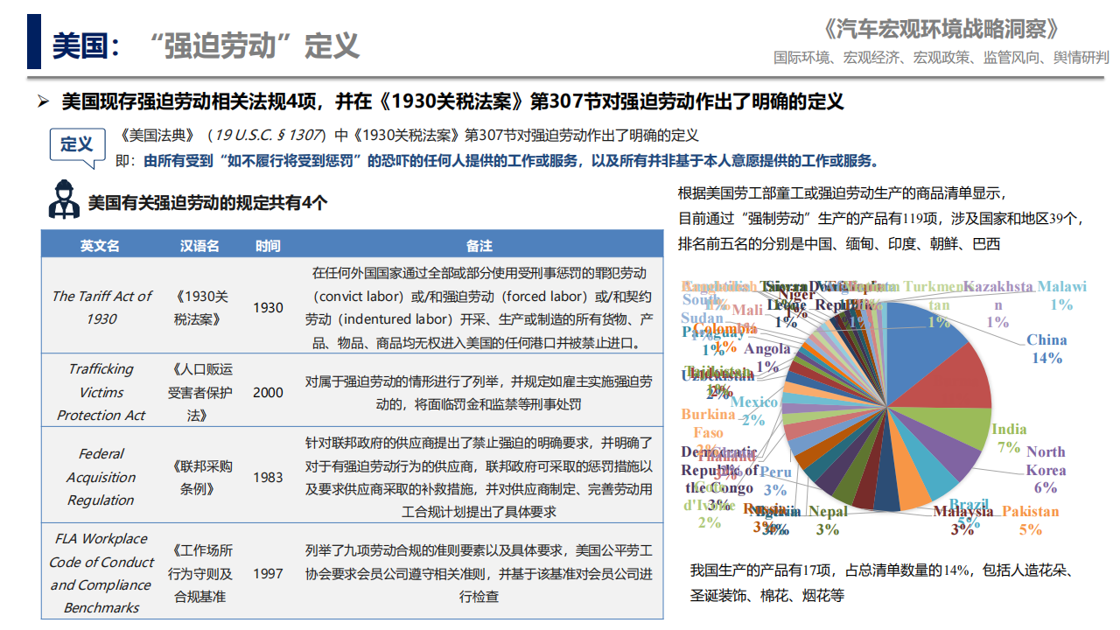Screen dimensions: 1120x630
Task: Click the note cell mentioning convict labor
Action: [479, 307]
